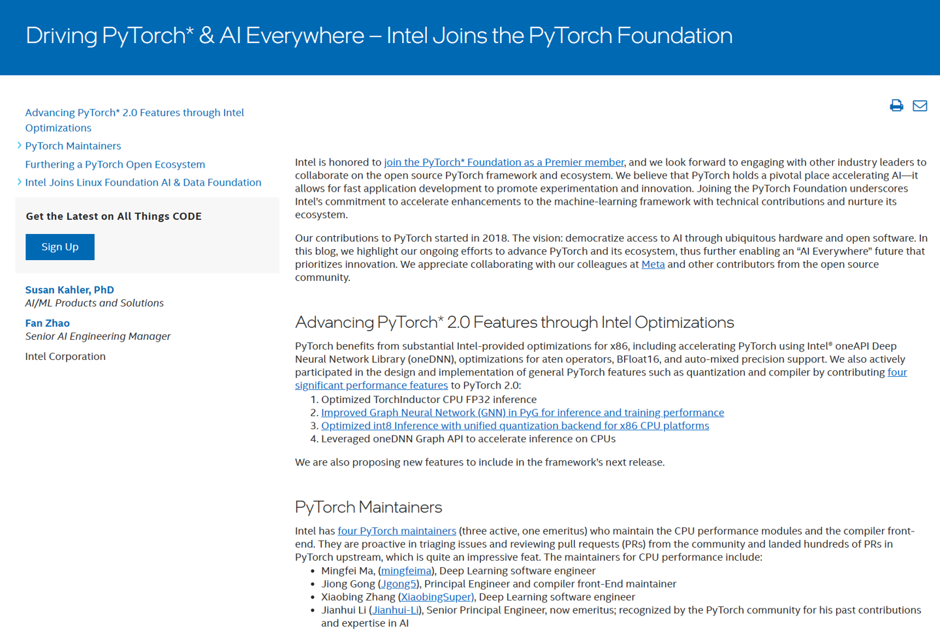Image resolution: width=940 pixels, height=637 pixels.
Task: Open the int8 Inference quantization backend link
Action: 515,425
